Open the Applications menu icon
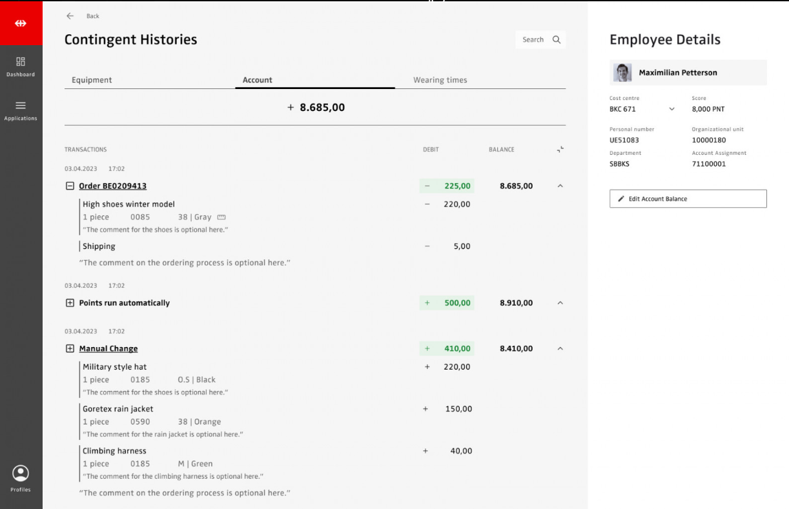 point(21,106)
